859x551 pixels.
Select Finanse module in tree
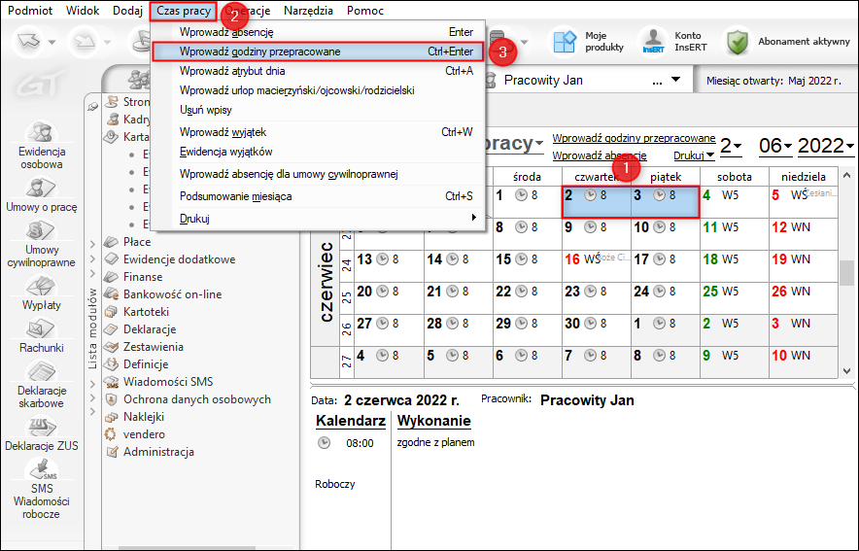point(143,277)
